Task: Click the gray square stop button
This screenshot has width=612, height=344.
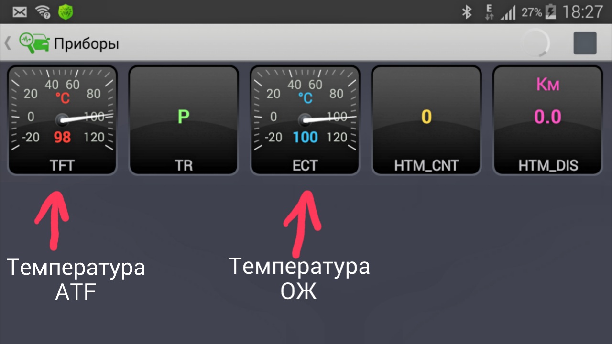Action: [x=585, y=43]
